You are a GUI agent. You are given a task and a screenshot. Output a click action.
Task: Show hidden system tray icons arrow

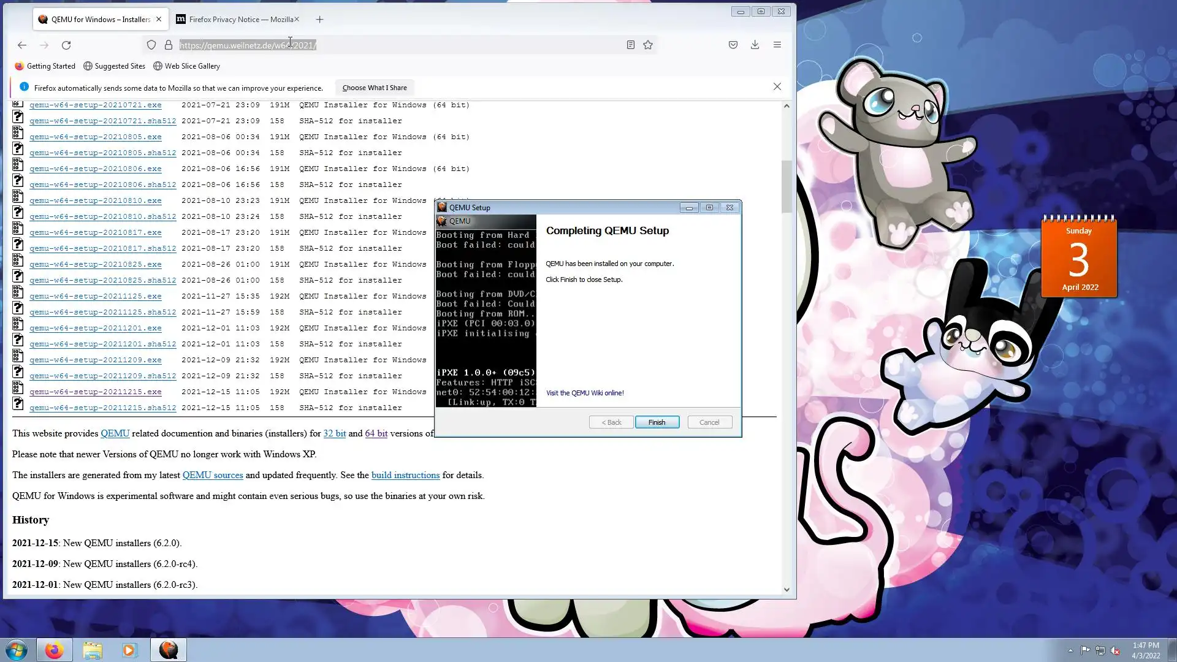(1070, 650)
